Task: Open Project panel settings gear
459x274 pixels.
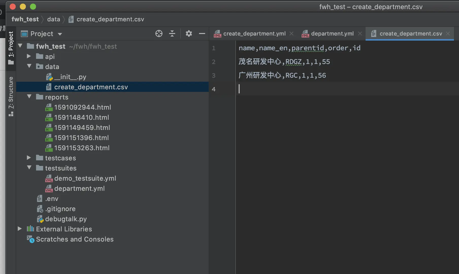Action: 189,33
